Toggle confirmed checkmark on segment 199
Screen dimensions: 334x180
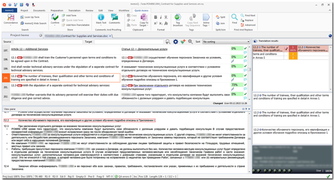coord(245,66)
